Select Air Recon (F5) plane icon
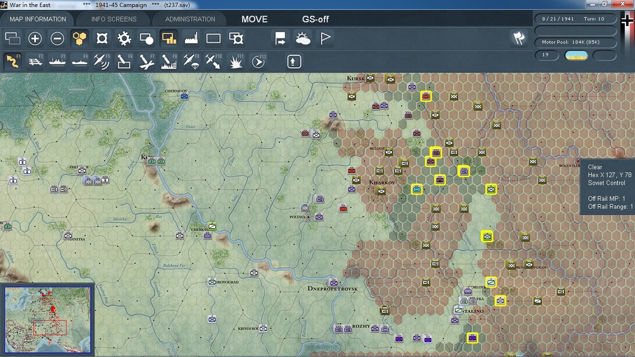This screenshot has width=635, height=357. [x=102, y=61]
